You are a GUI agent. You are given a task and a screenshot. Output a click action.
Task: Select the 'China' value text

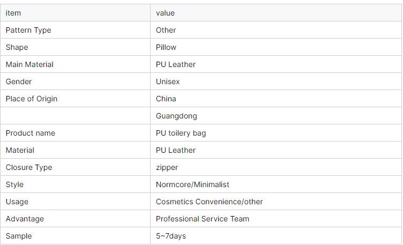(166, 99)
